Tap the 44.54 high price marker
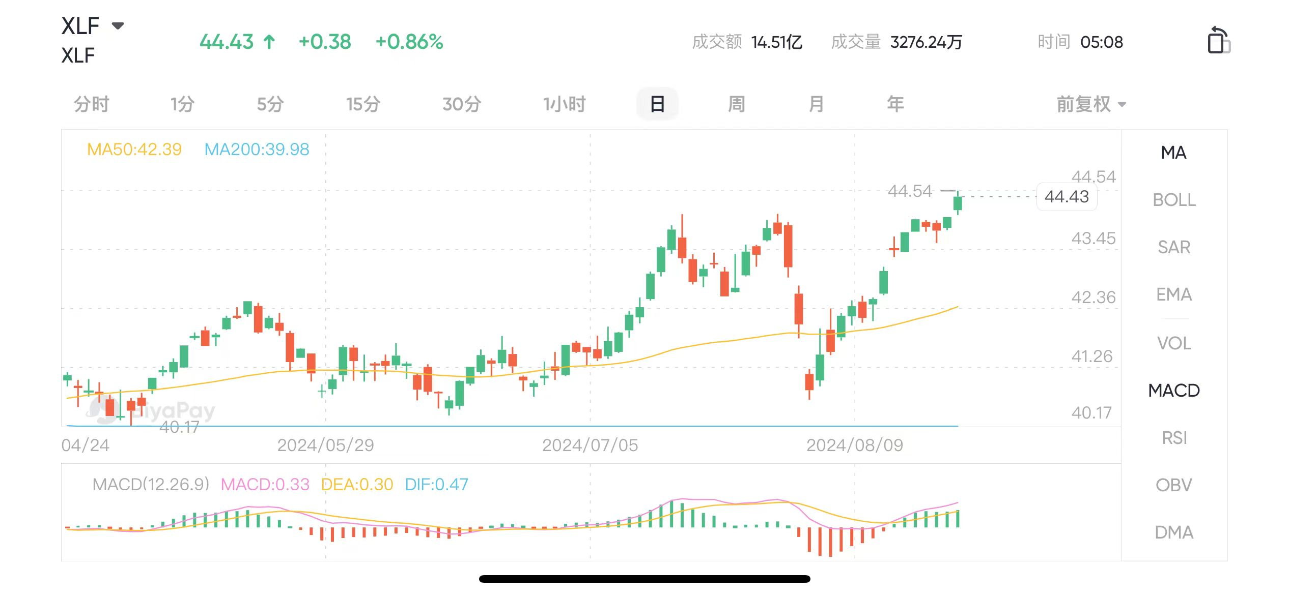Viewport: 1289px width, 595px height. (910, 191)
